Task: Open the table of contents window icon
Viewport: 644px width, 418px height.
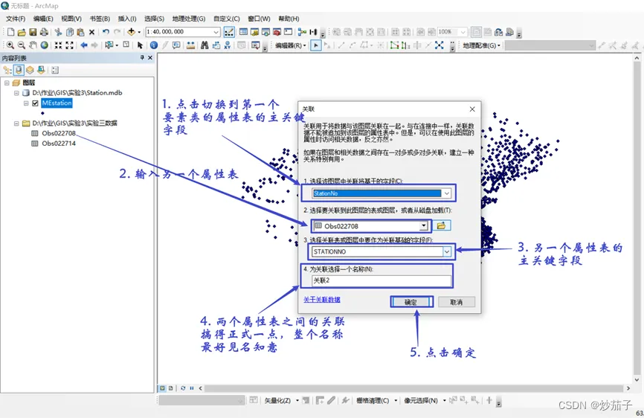Action: pyautogui.click(x=243, y=32)
